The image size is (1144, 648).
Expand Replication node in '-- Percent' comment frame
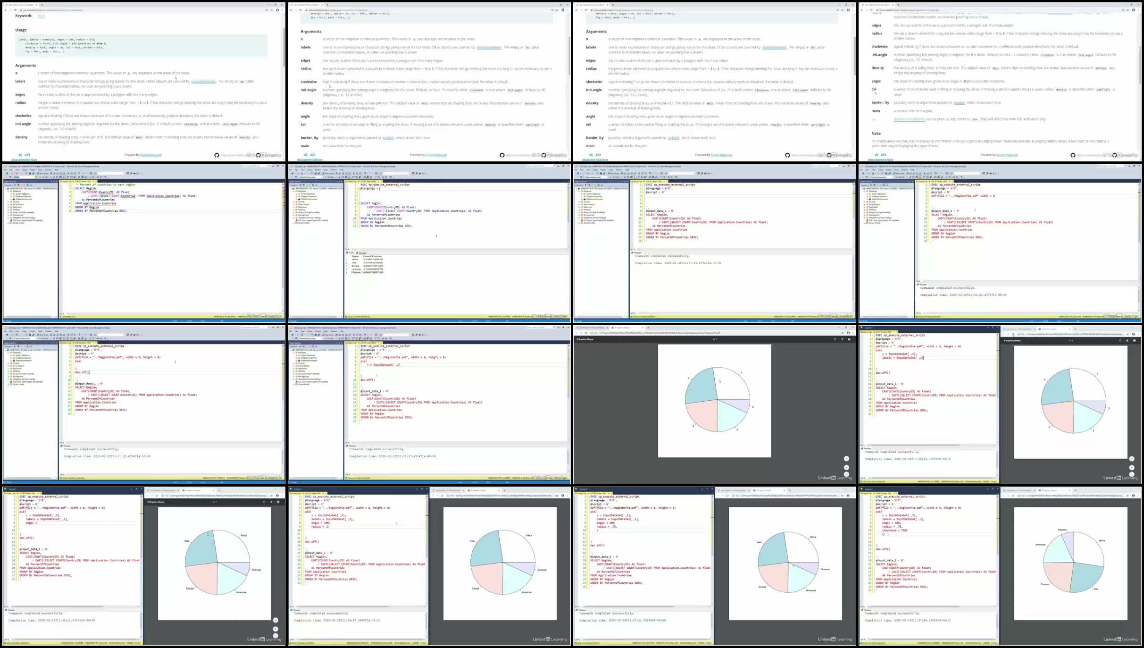[8, 207]
